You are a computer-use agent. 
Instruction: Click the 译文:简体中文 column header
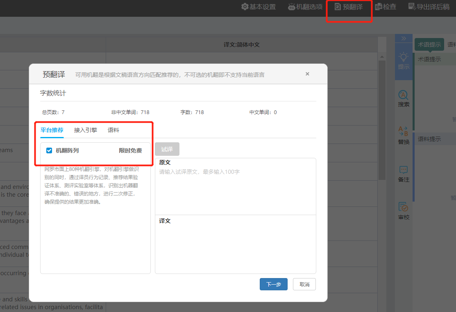tap(241, 45)
